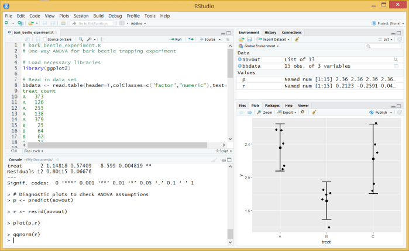Open the Global Environment dropdown
Image resolution: width=409 pixels, height=251 pixels.
(x=259, y=46)
